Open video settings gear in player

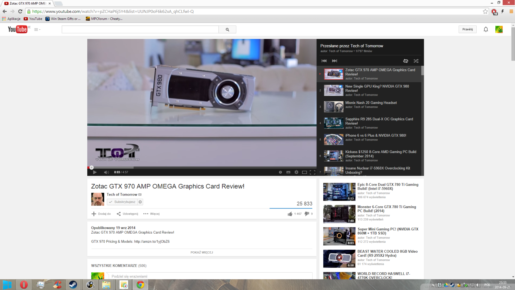(x=296, y=172)
